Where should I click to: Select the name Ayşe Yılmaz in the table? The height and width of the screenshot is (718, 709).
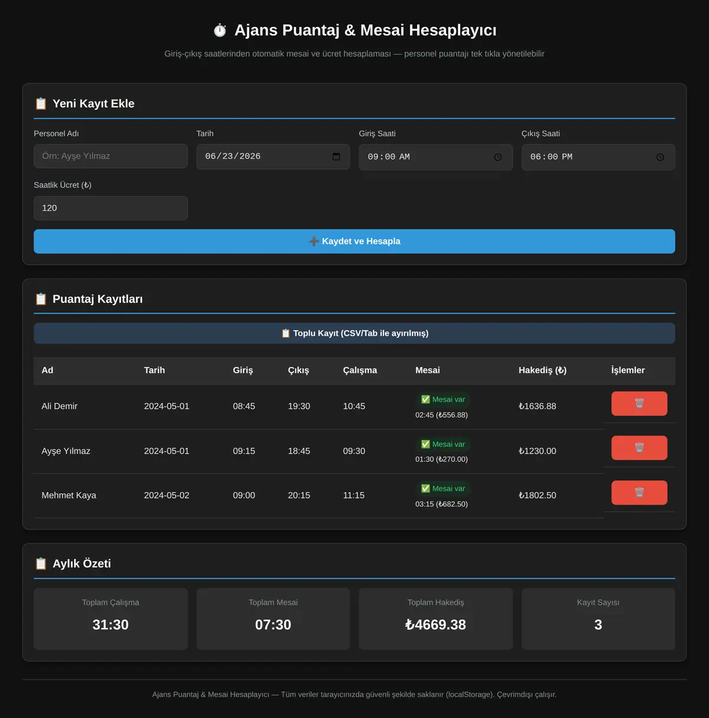66,451
